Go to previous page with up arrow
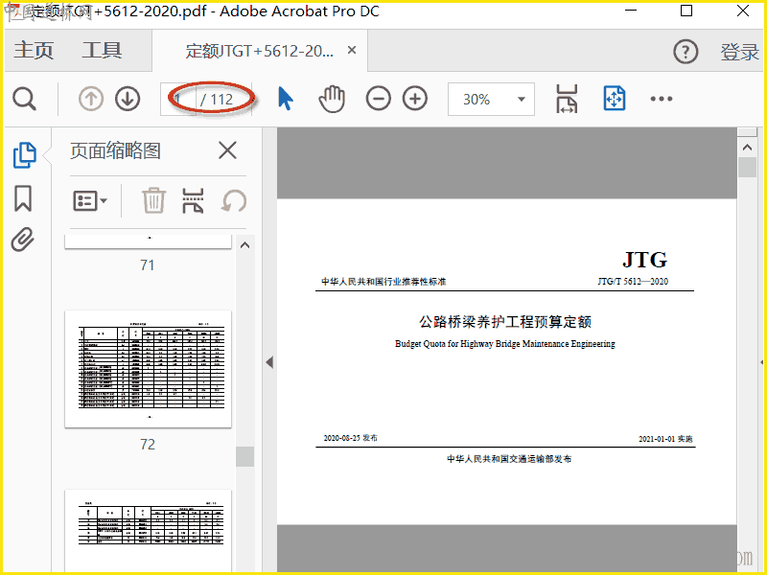Viewport: 767px width, 575px height. [x=91, y=99]
